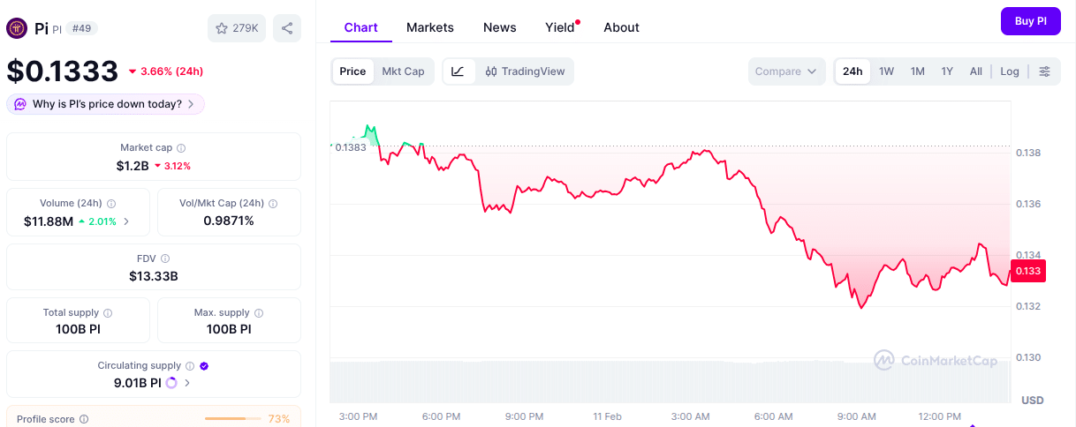
Task: Click the volume bars area under chart
Action: (x=670, y=381)
